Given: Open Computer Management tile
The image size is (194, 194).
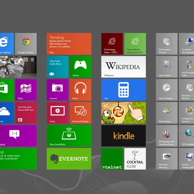Looking at the screenshot, I should [x=187, y=44].
